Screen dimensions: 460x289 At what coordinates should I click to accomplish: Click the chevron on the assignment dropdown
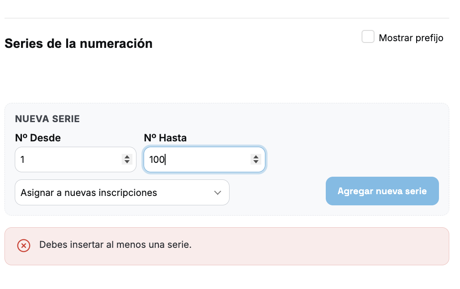(x=217, y=193)
